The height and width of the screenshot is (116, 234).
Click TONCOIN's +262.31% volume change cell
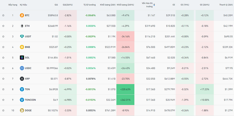coord(125,100)
